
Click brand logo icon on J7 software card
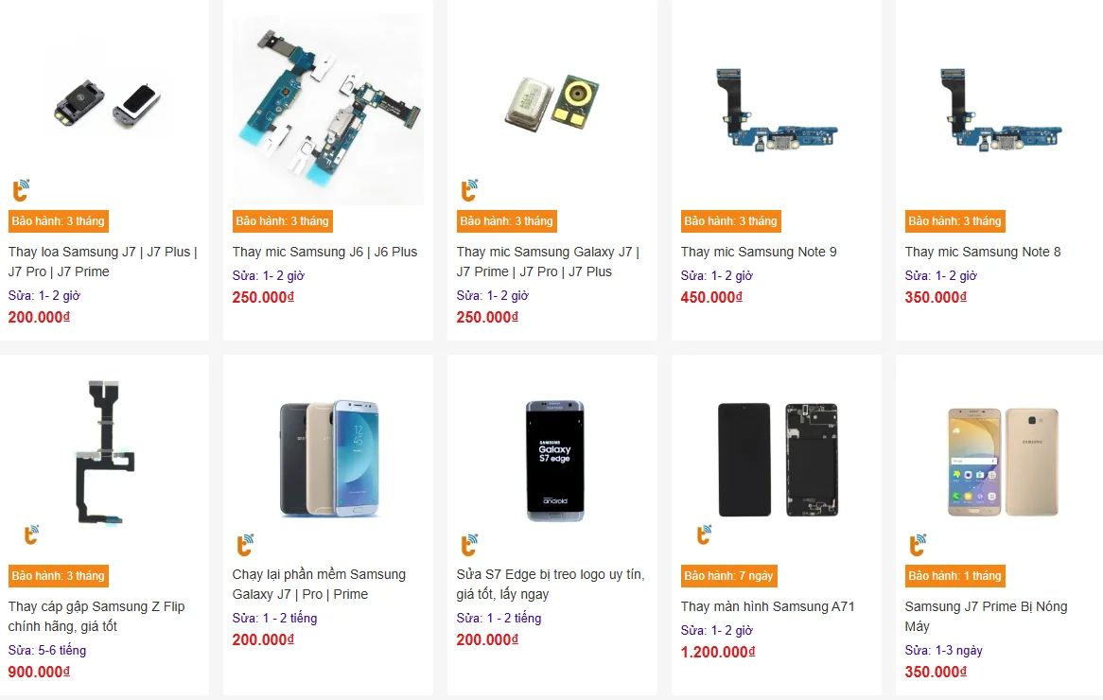pos(245,545)
